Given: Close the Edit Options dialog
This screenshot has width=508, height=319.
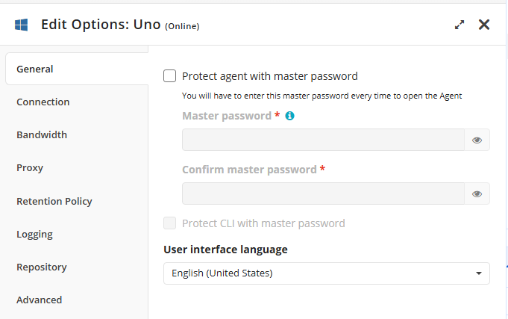Looking at the screenshot, I should pyautogui.click(x=484, y=25).
